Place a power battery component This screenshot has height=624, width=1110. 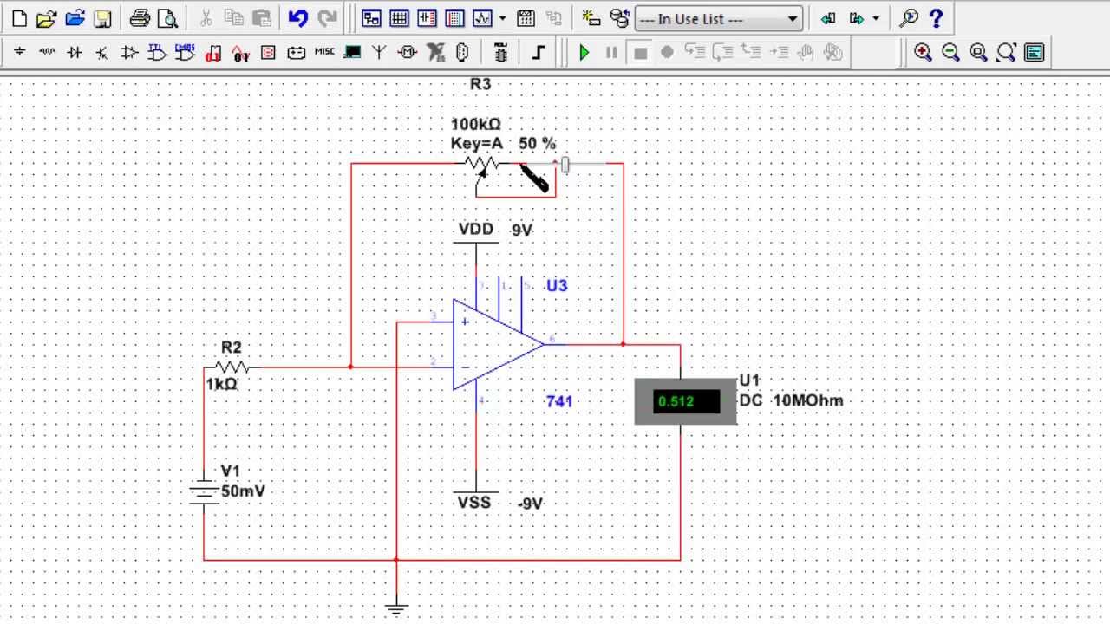point(297,53)
